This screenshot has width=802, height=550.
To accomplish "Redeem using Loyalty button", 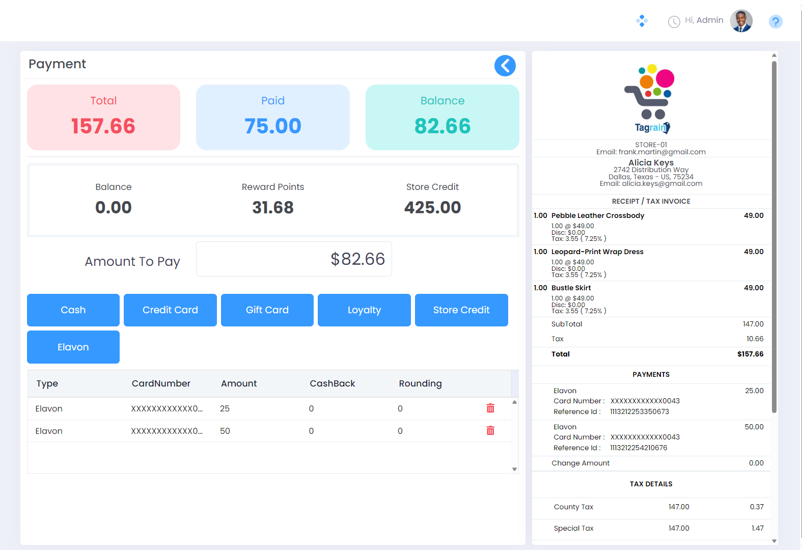I will click(x=364, y=310).
